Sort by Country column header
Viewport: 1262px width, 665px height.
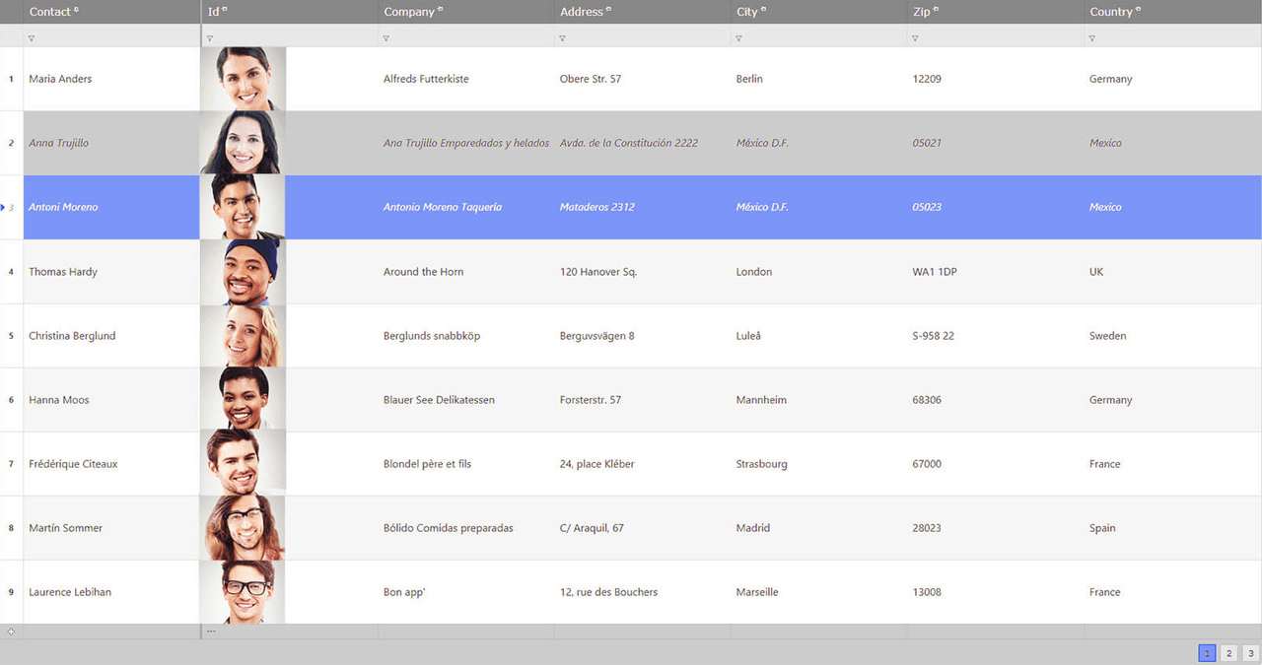[1111, 12]
